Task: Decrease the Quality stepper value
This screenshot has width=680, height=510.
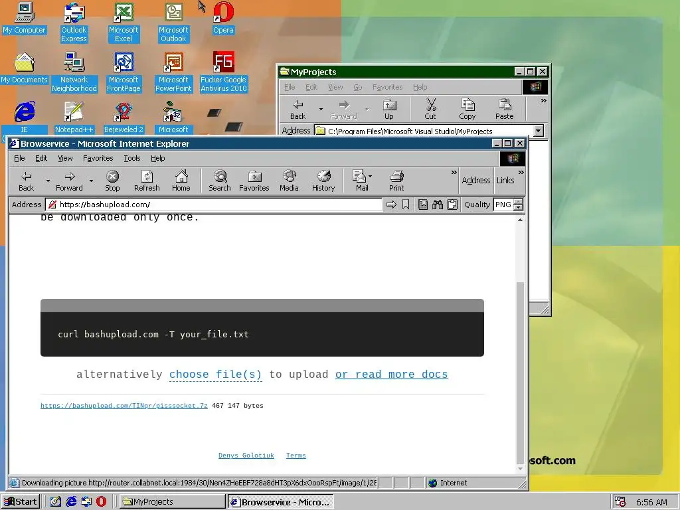Action: (518, 208)
